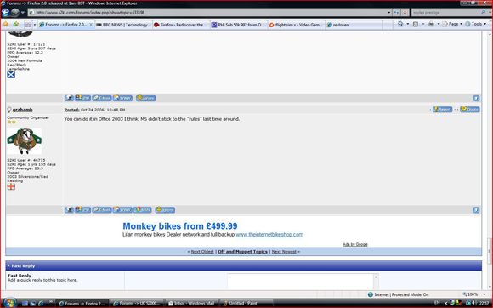The height and width of the screenshot is (308, 493).
Task: Stop loading with the red X icon
Action: click(405, 13)
